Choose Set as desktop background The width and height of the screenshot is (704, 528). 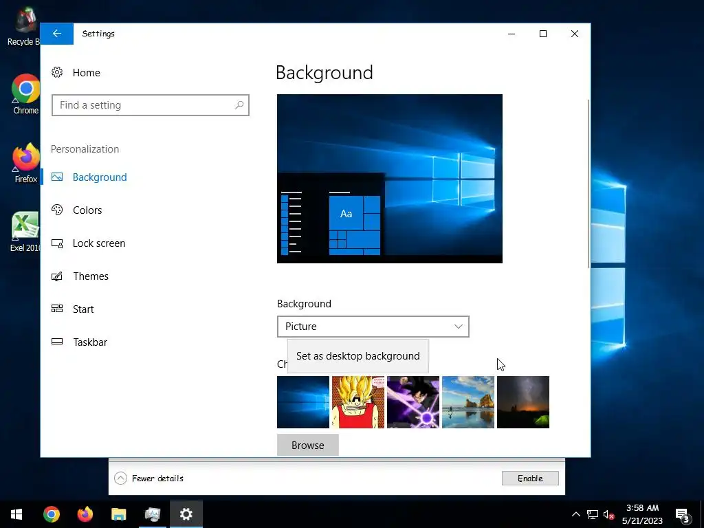[x=357, y=356]
